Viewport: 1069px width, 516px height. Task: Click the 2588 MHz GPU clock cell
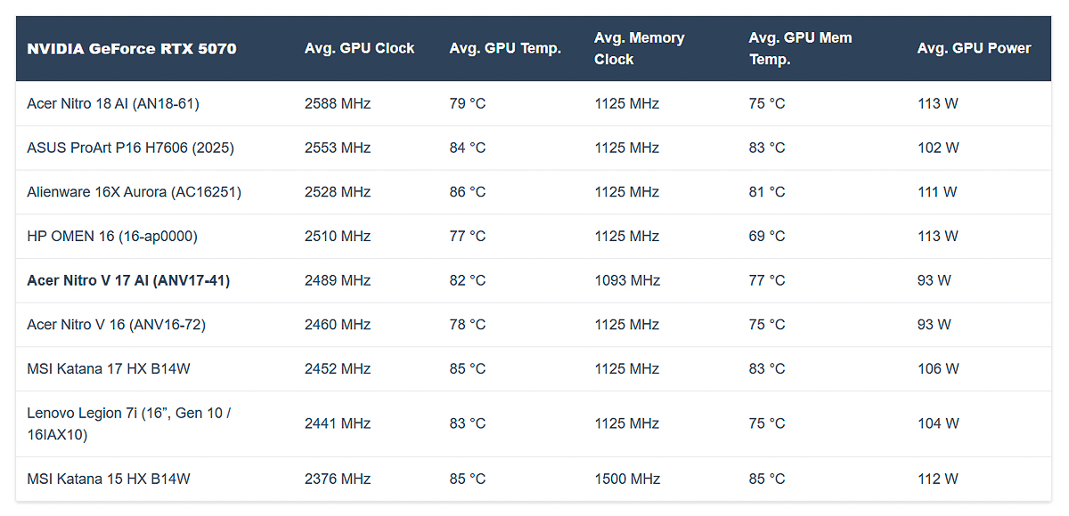(337, 103)
